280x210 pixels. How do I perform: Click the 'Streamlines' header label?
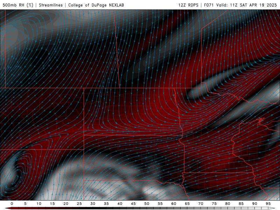tap(51, 5)
